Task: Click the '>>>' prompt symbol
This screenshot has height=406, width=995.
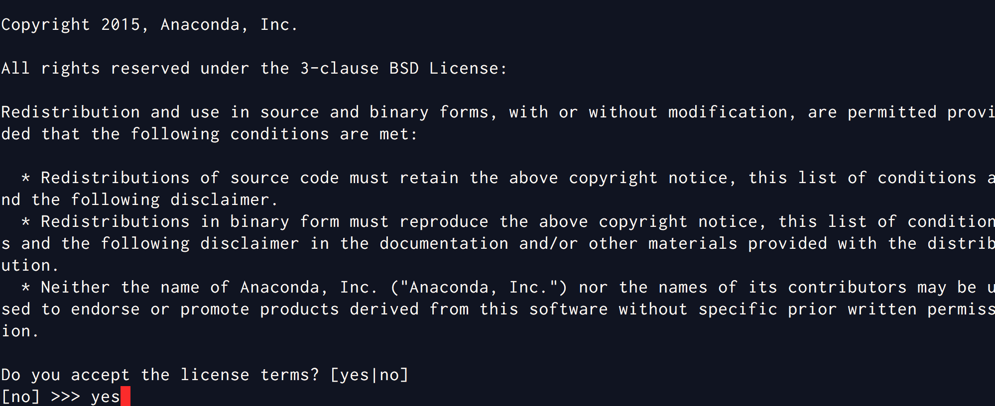Action: (x=65, y=397)
